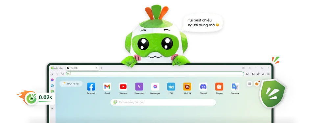
Task: Click the downloads icon in toolbar
Action: [263, 74]
